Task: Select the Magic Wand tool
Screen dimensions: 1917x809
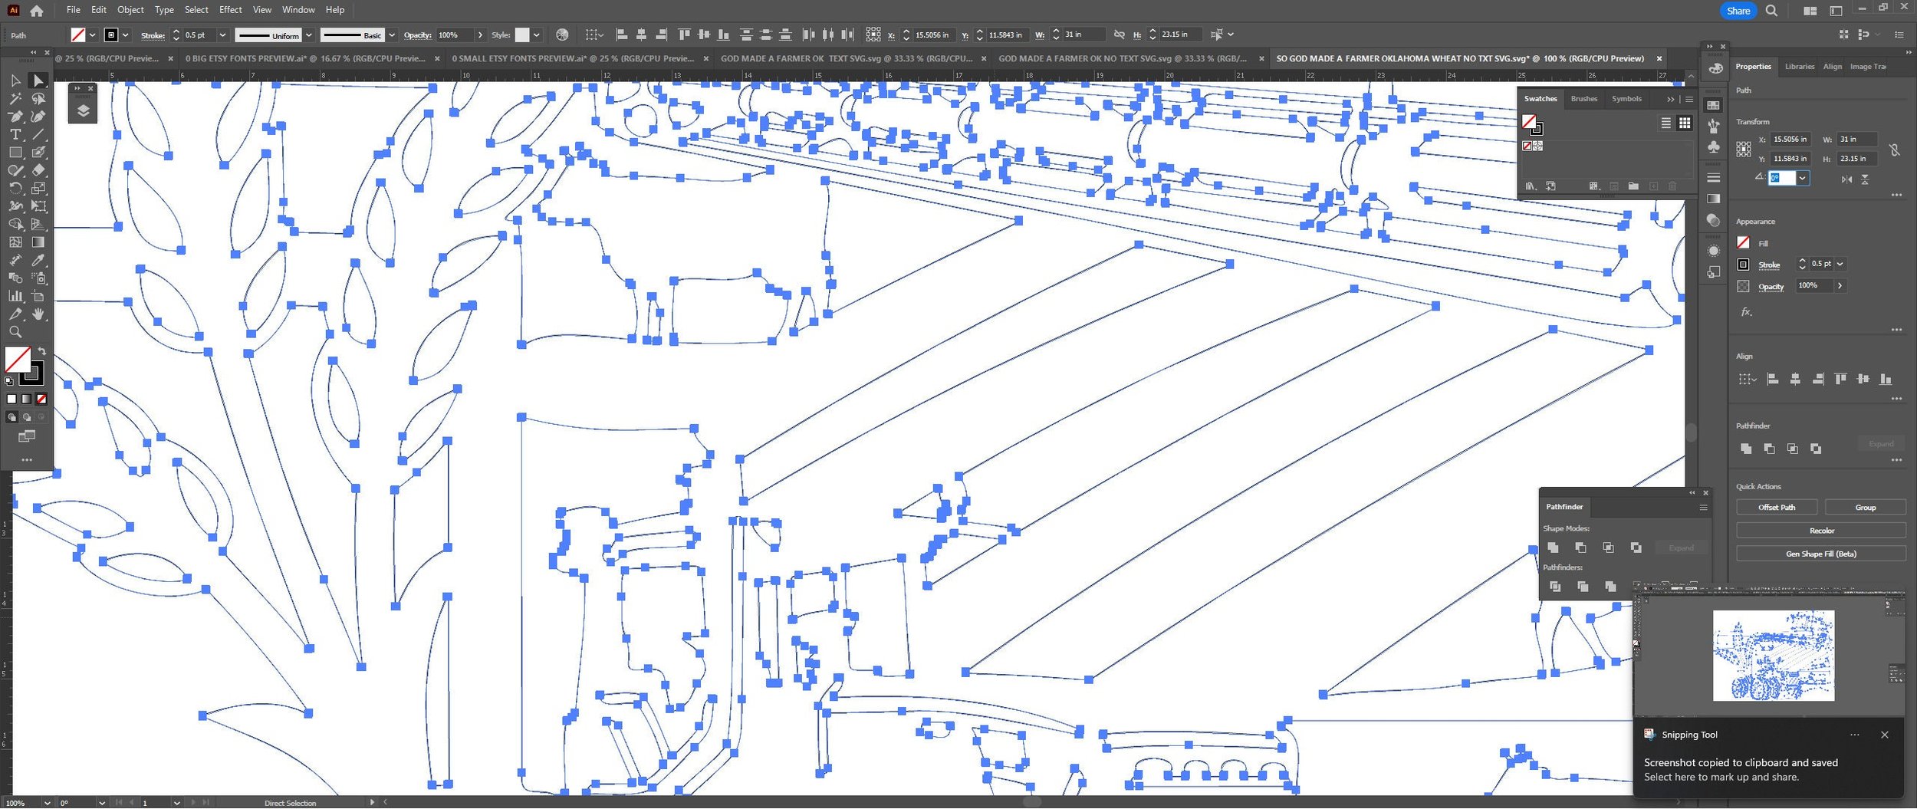Action: click(x=15, y=99)
